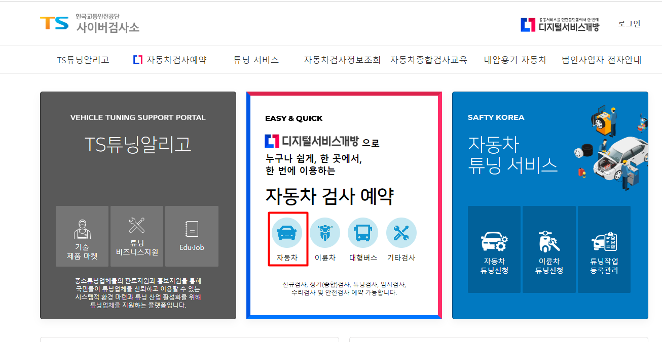Click the 중소튜닝업체들의 description paragraph

(x=138, y=292)
